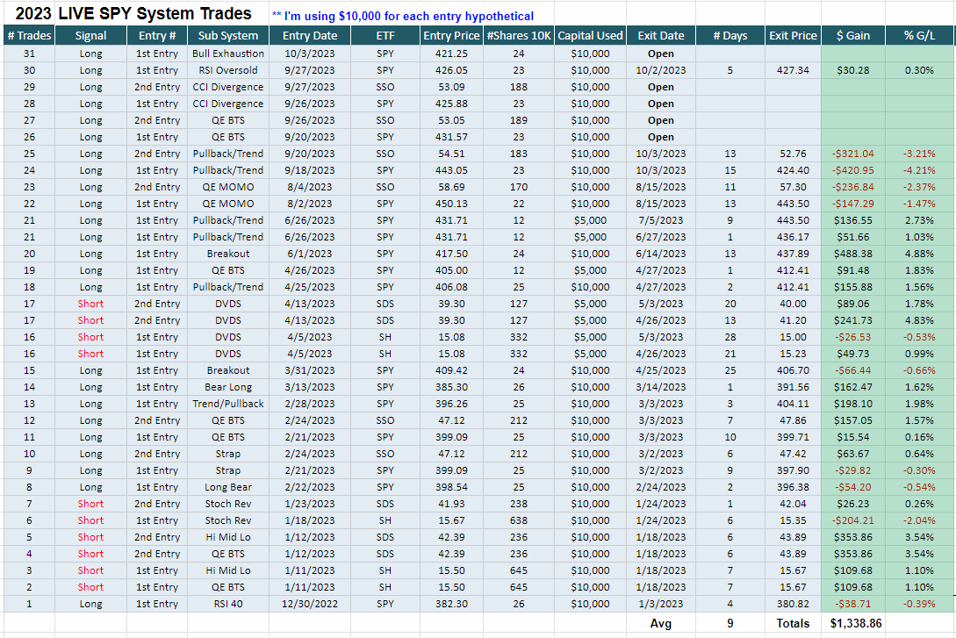Screen dimensions: 956x638
Task: Select the exit price 437.89 cell
Action: tap(794, 254)
